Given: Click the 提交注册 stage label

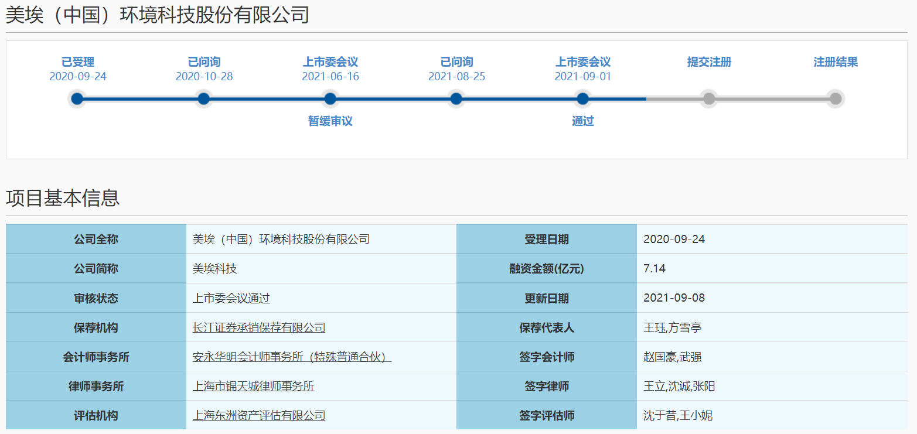Looking at the screenshot, I should (x=709, y=62).
